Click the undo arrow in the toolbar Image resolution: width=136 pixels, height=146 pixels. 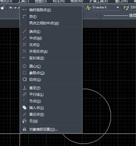(x=11, y=8)
